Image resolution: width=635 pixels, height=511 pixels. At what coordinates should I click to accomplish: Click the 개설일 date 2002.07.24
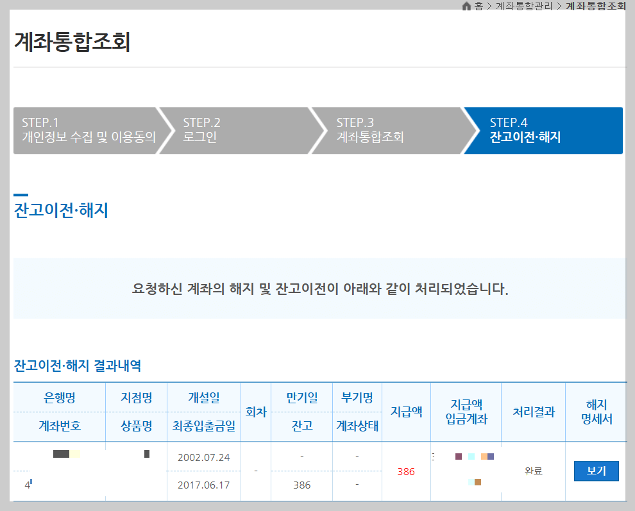click(203, 457)
